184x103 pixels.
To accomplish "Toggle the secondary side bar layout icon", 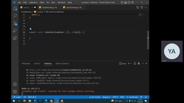I will (x=129, y=2).
